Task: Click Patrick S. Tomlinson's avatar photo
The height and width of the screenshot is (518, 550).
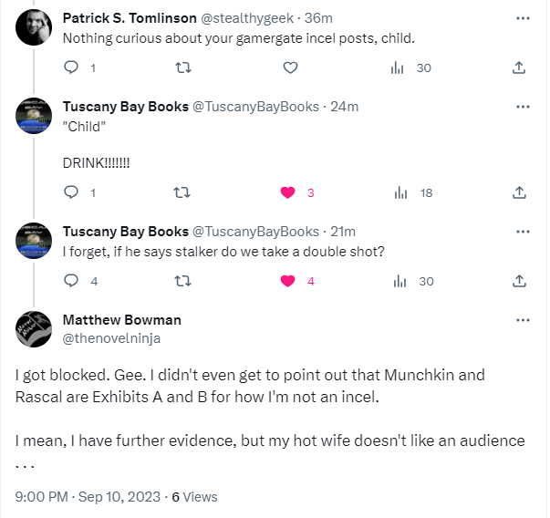Action: (x=34, y=32)
